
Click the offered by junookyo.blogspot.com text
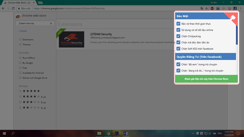point(108,38)
